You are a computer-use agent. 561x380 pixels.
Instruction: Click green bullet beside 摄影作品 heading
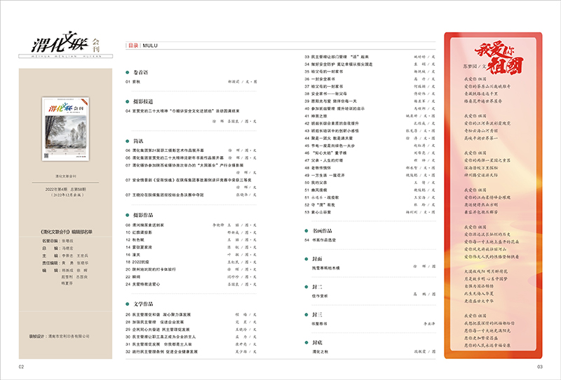(x=128, y=214)
